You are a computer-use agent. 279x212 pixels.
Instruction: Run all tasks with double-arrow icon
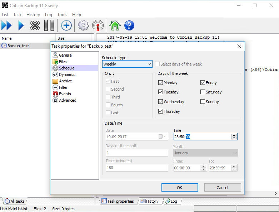pos(6,25)
